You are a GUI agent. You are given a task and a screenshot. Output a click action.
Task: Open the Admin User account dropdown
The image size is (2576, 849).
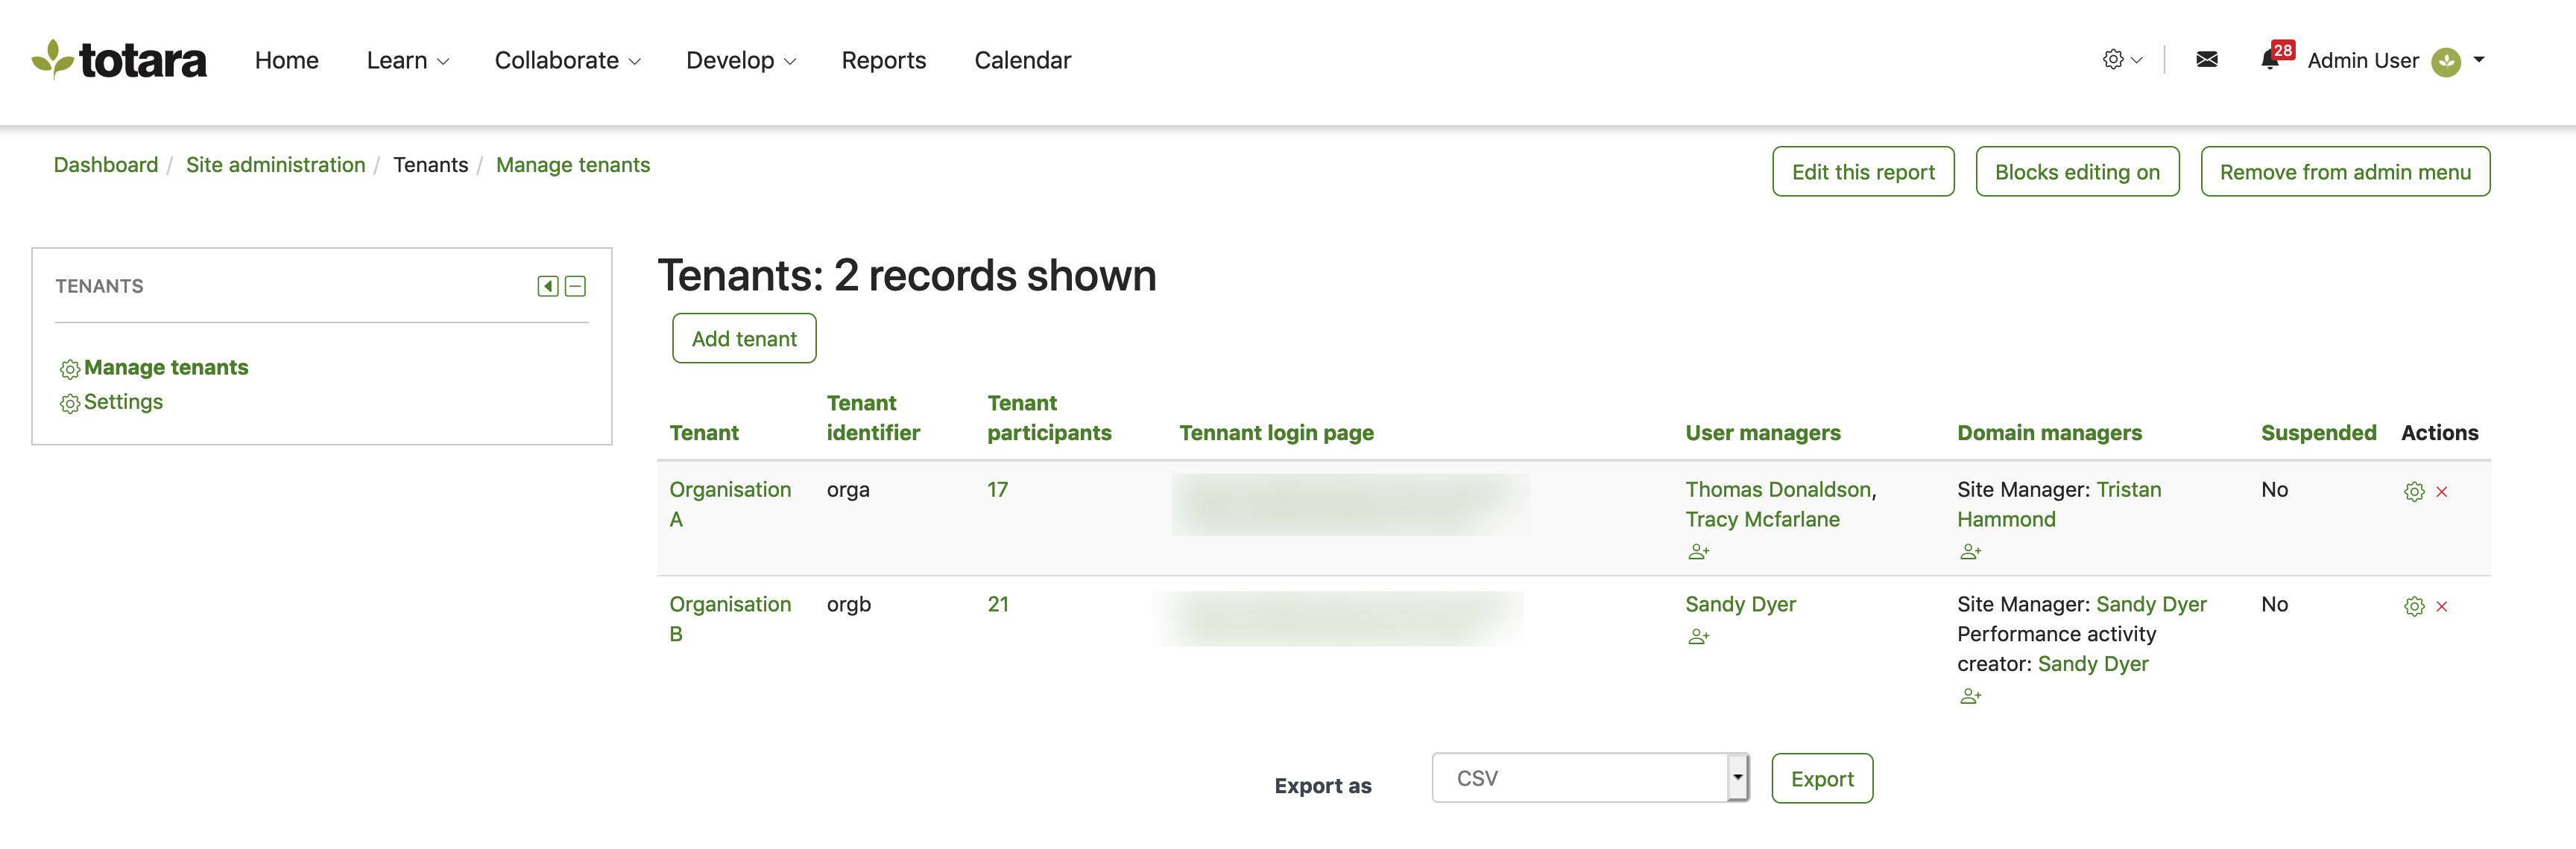click(2478, 60)
